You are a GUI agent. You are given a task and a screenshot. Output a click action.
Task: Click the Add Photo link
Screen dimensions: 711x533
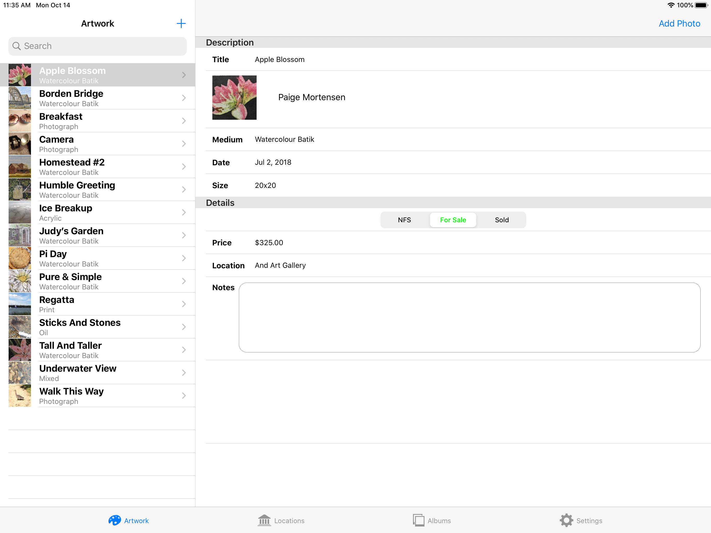679,23
